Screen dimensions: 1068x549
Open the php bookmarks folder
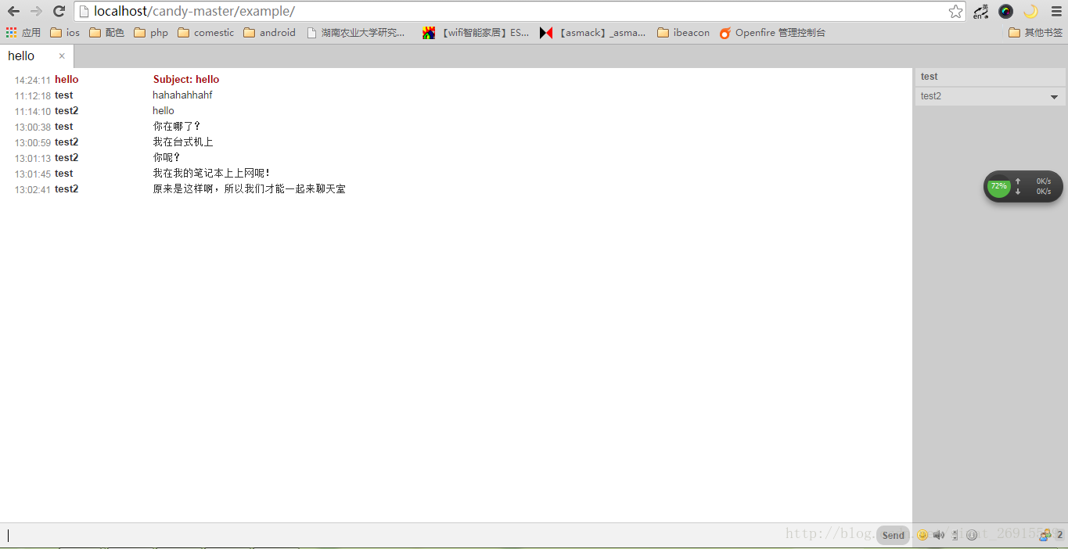tap(151, 33)
